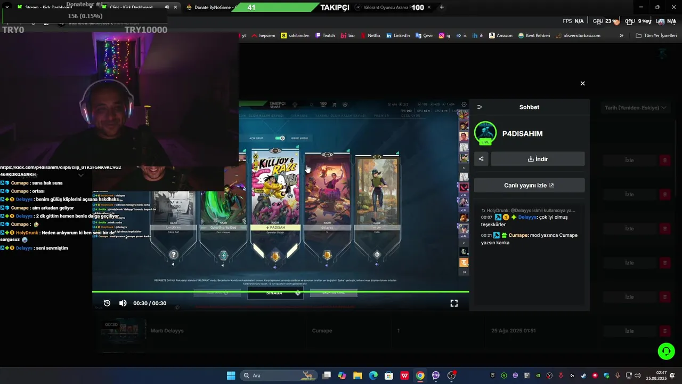Image resolution: width=682 pixels, height=384 pixels.
Task: Open the Twitch bookmark
Action: click(325, 36)
